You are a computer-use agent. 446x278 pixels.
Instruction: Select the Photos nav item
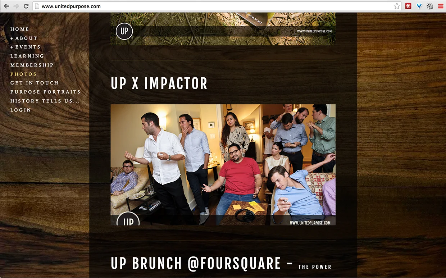point(23,74)
